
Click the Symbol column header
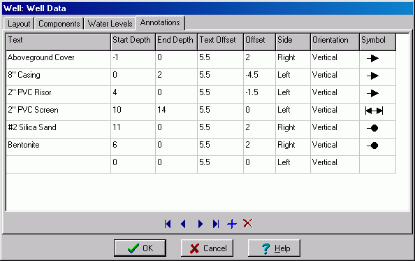pyautogui.click(x=378, y=42)
